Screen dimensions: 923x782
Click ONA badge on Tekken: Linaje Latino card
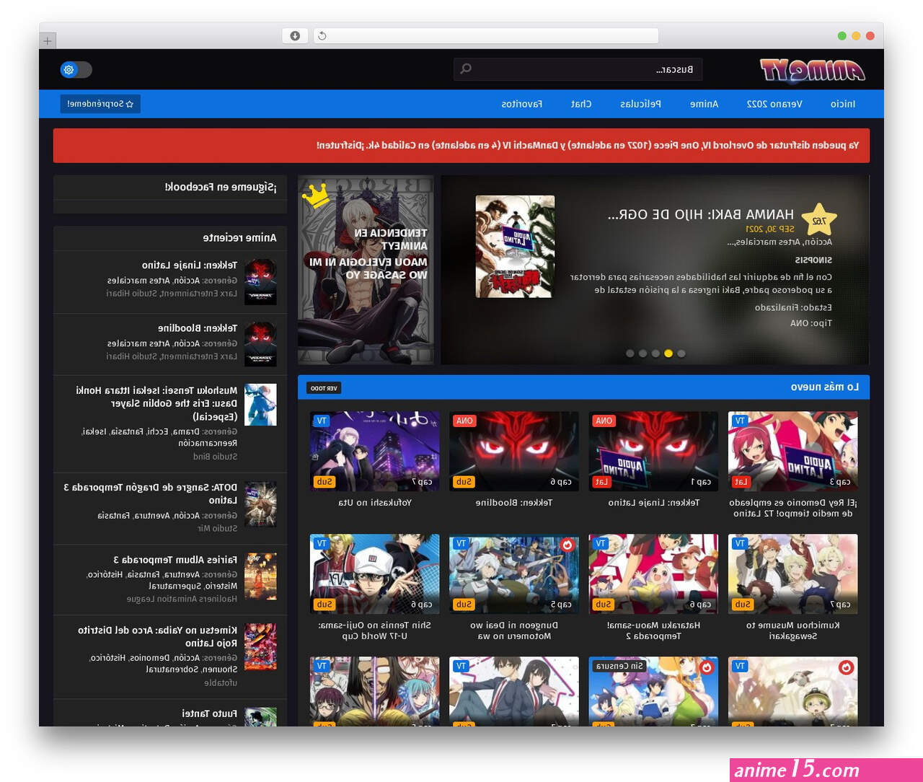[604, 421]
